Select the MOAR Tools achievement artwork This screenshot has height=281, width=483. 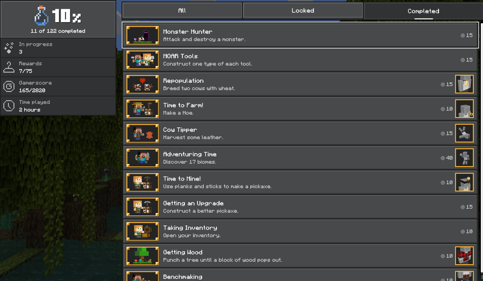(143, 60)
